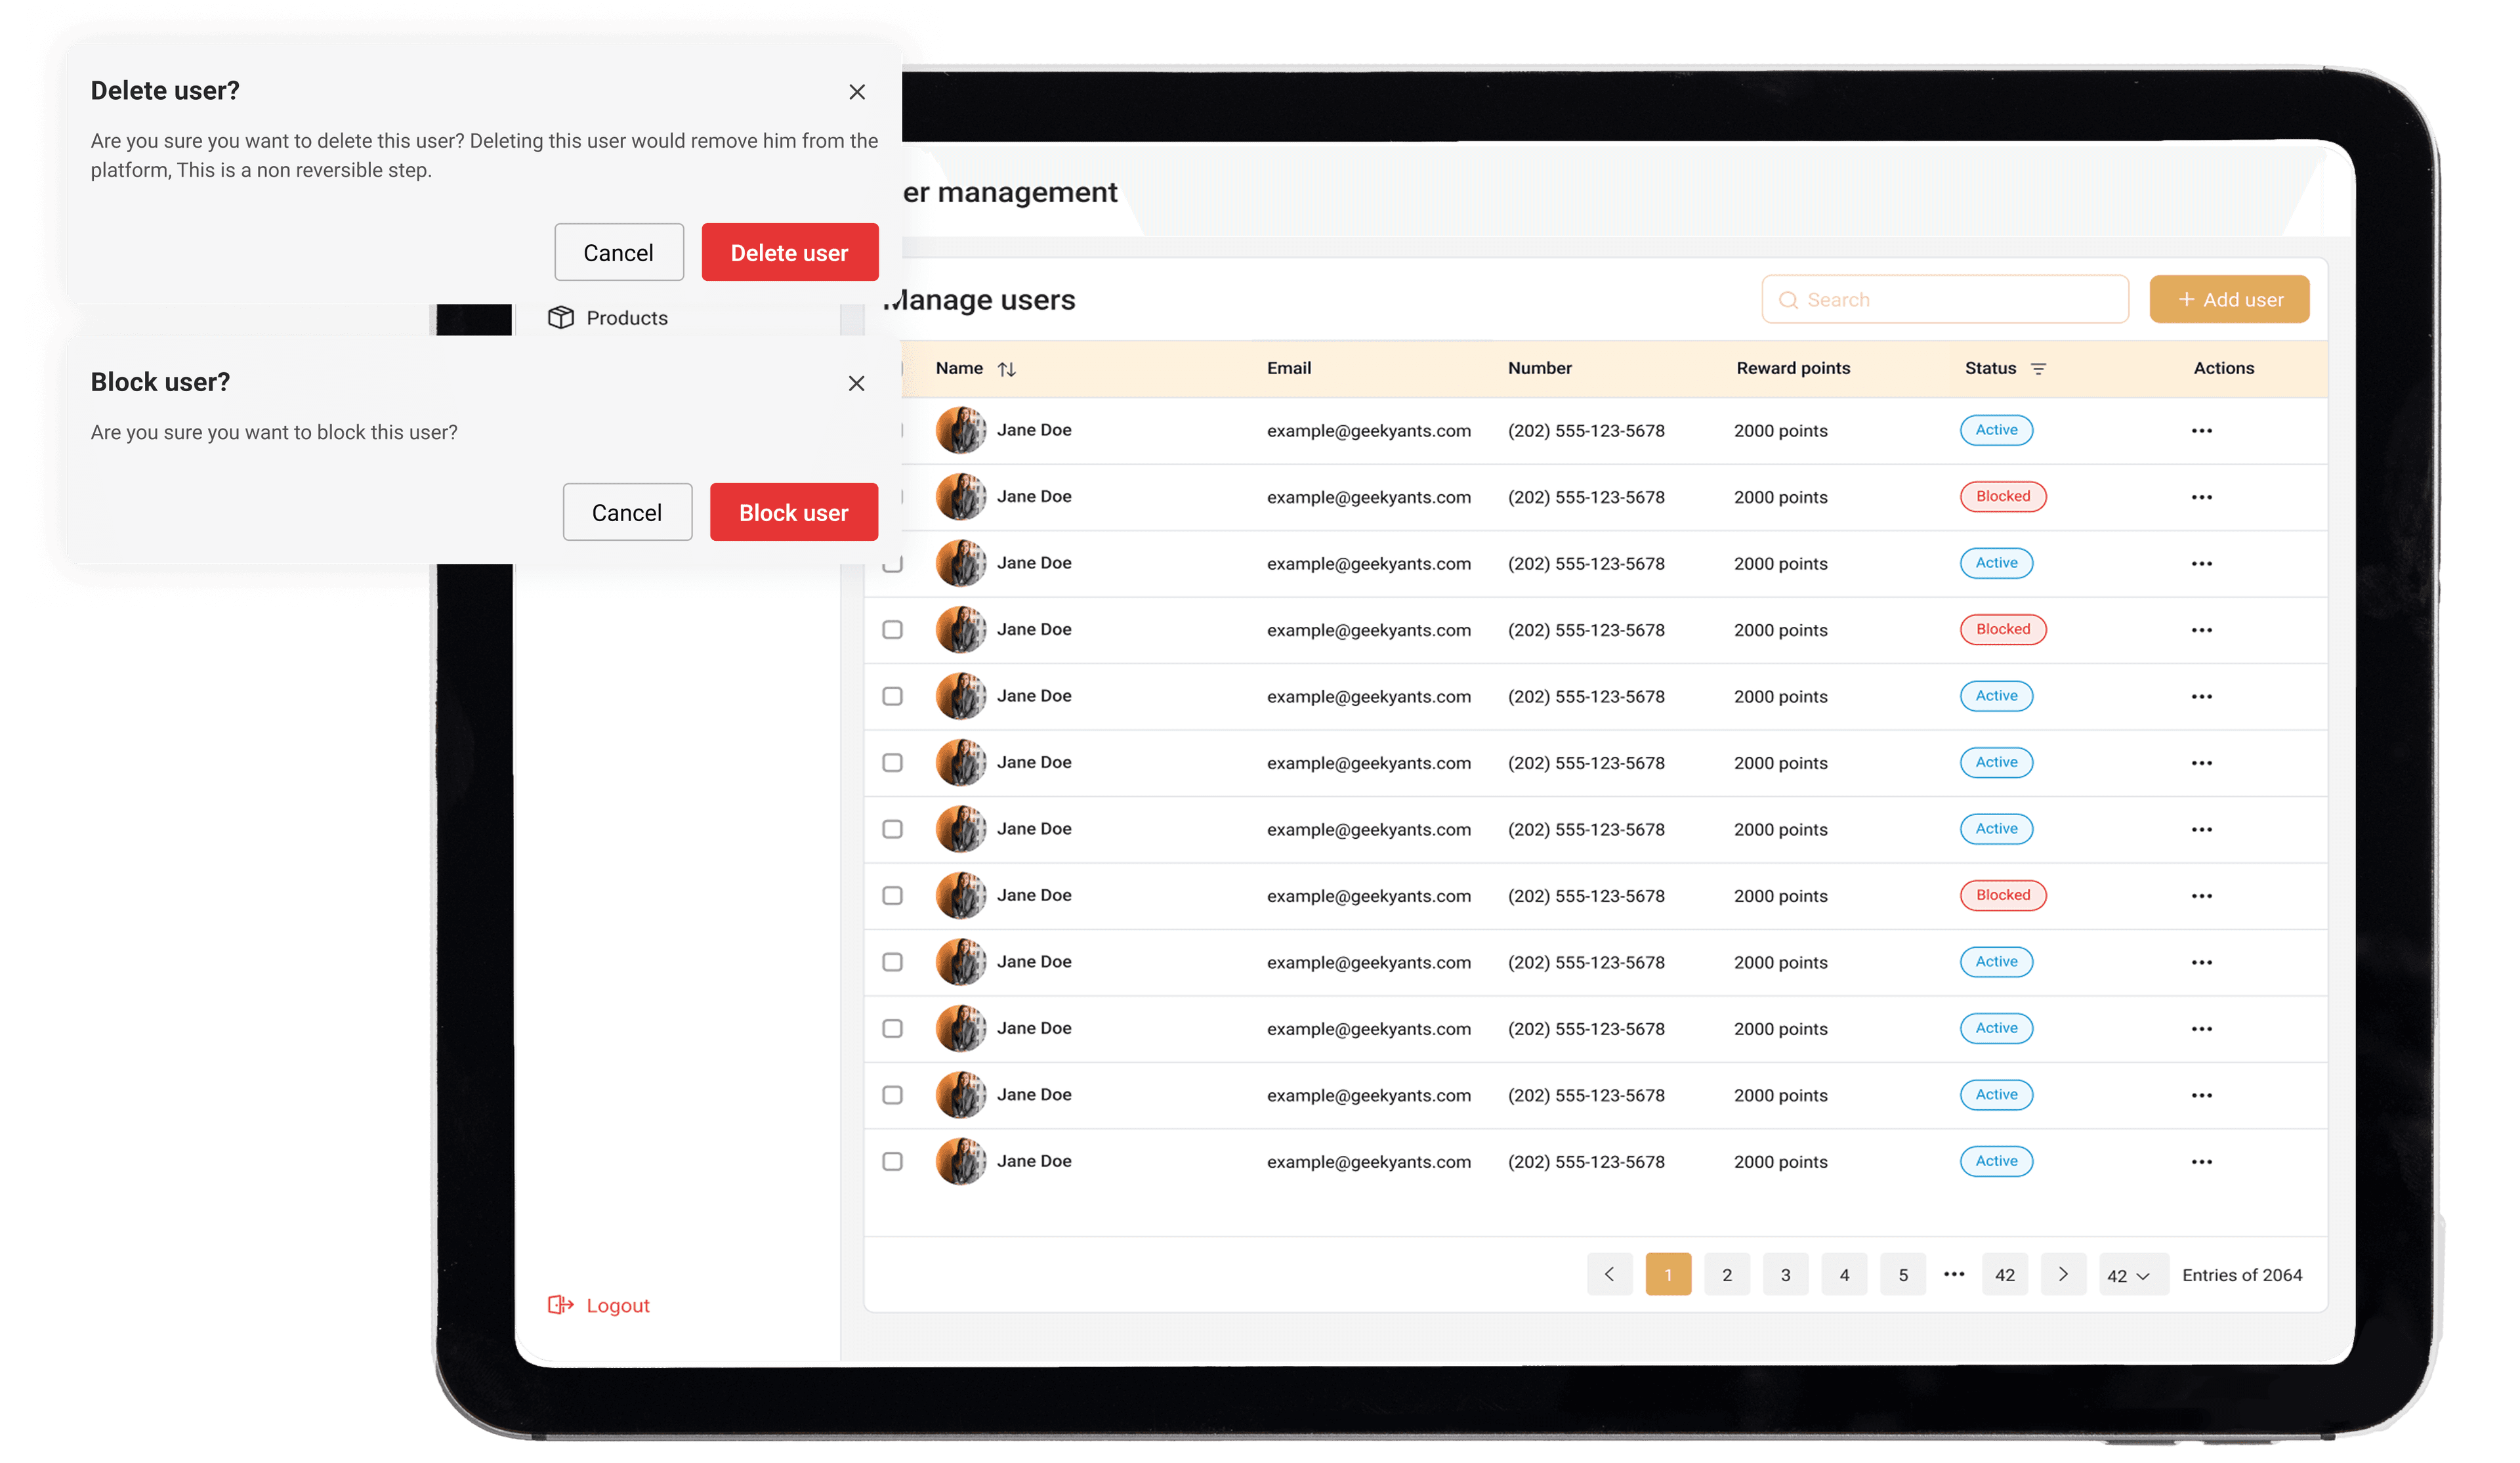Click the Add user button
This screenshot has width=2520, height=1463.
(2229, 299)
